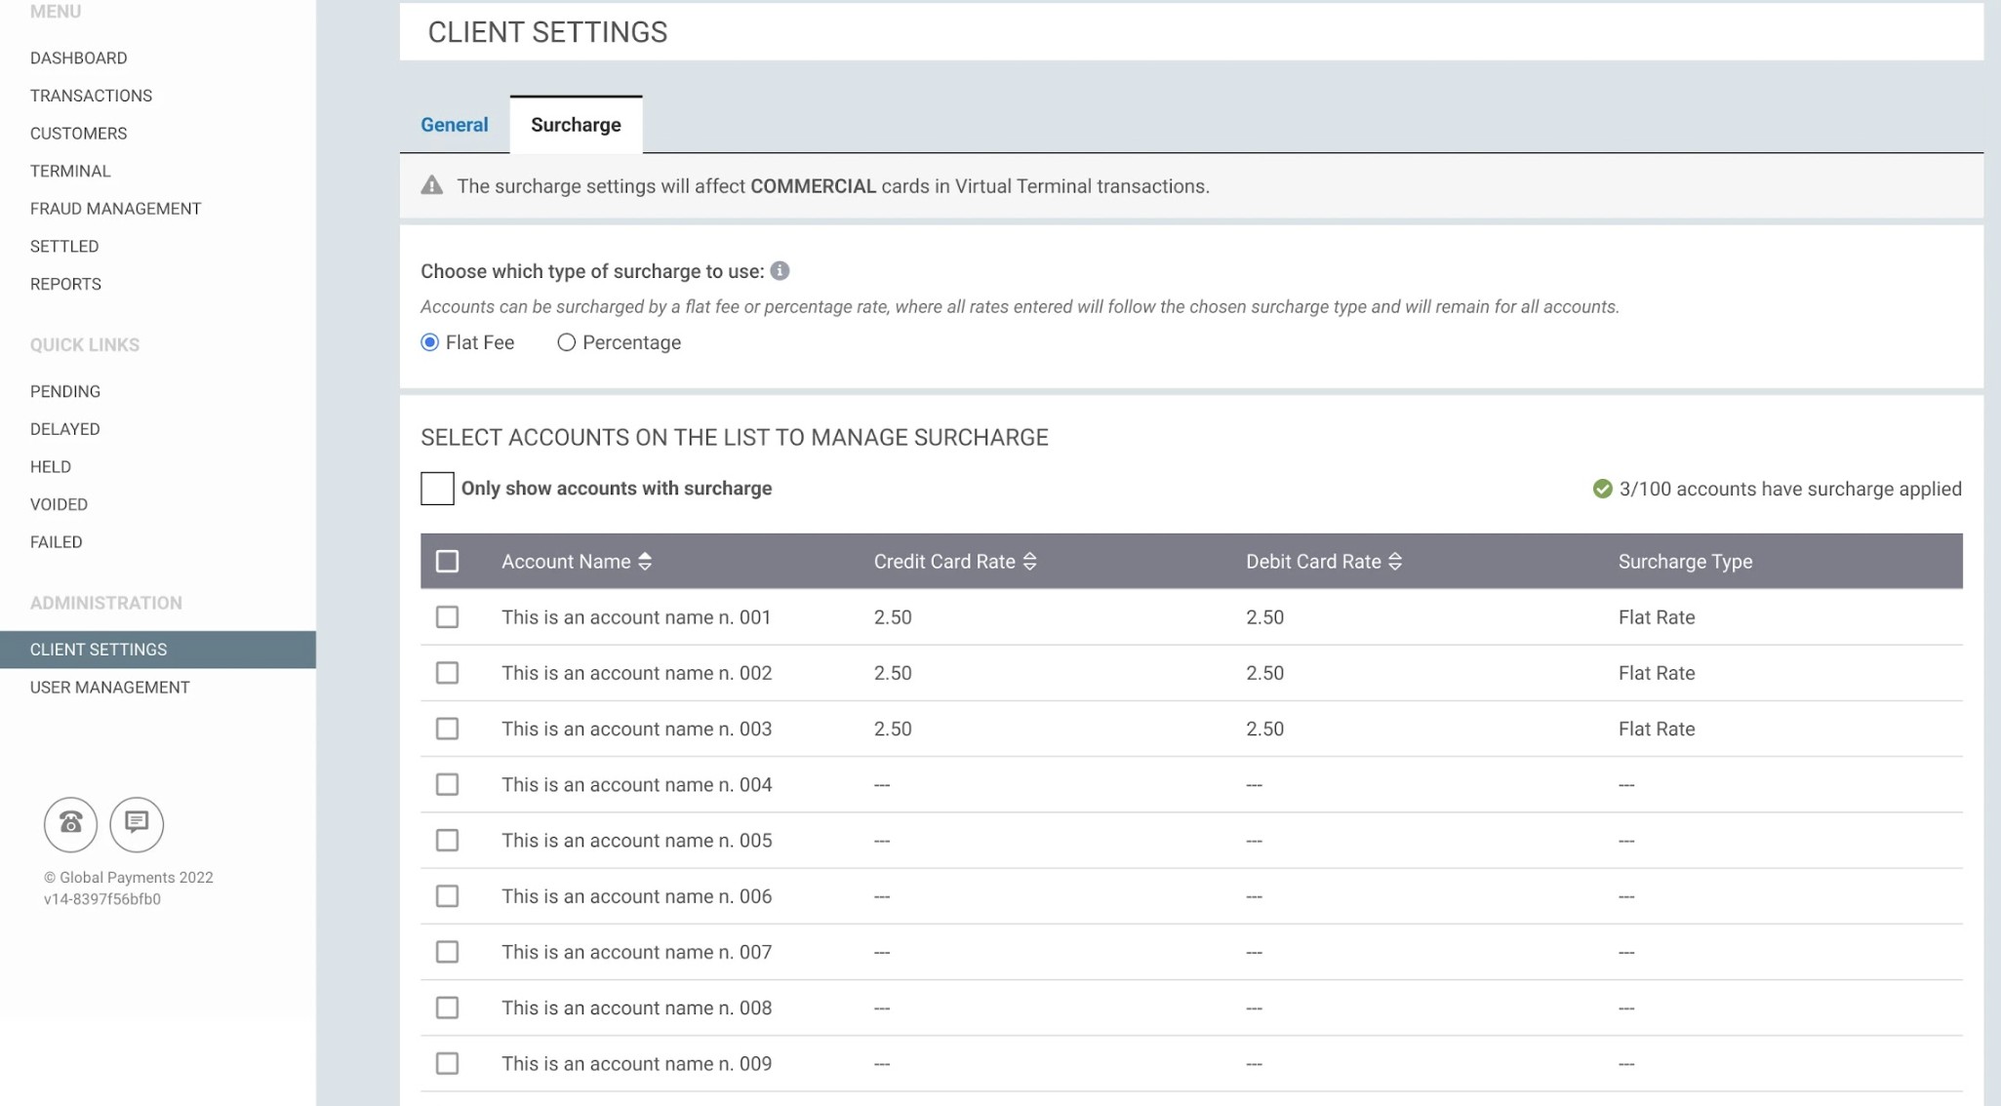Switch to the General tab
The height and width of the screenshot is (1106, 2001).
[x=455, y=125]
